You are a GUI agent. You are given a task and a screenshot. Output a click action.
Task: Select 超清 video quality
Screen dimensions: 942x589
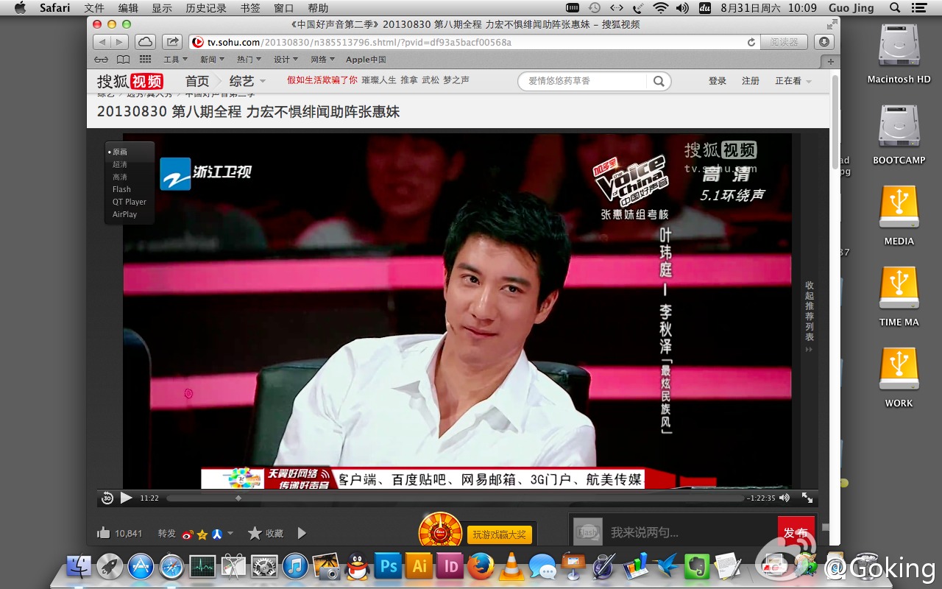(120, 164)
